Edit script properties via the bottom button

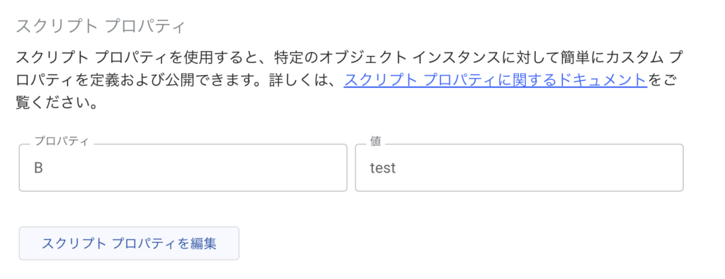pos(129,244)
